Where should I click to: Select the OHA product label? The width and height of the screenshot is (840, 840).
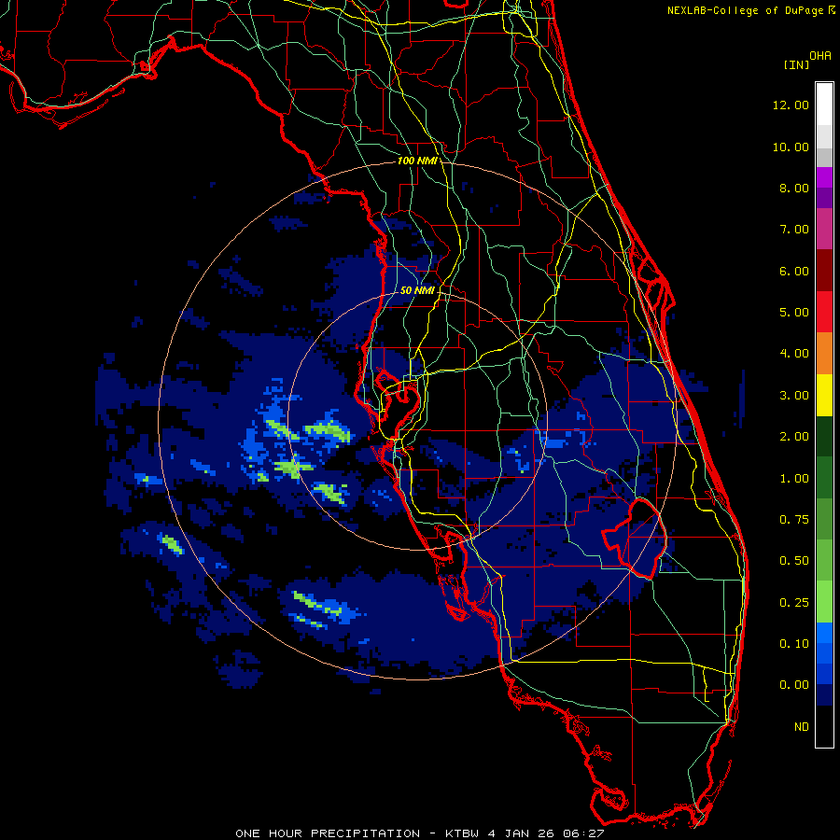pos(820,56)
